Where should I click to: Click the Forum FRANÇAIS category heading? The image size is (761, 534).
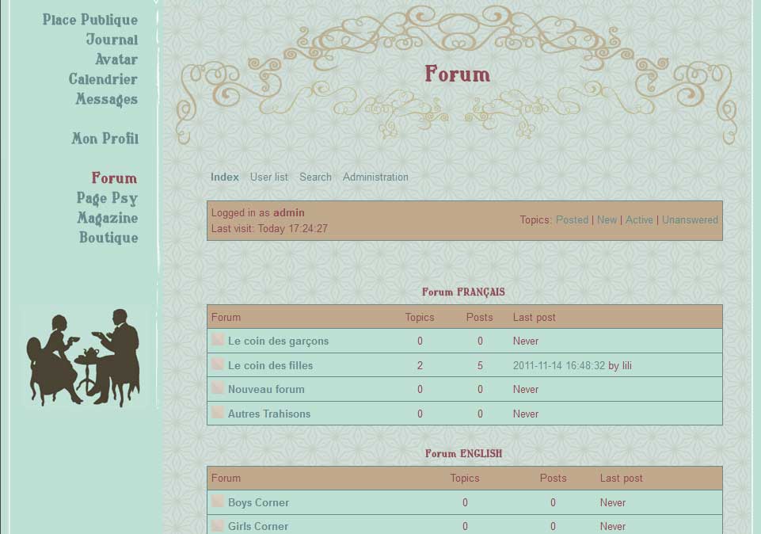[x=463, y=292]
